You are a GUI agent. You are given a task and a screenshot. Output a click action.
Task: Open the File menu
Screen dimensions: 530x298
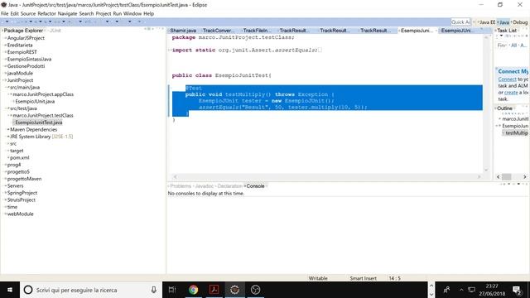click(x=4, y=14)
